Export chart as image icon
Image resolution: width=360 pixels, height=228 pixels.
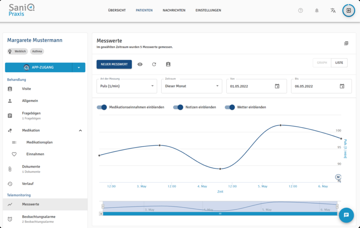346,43
